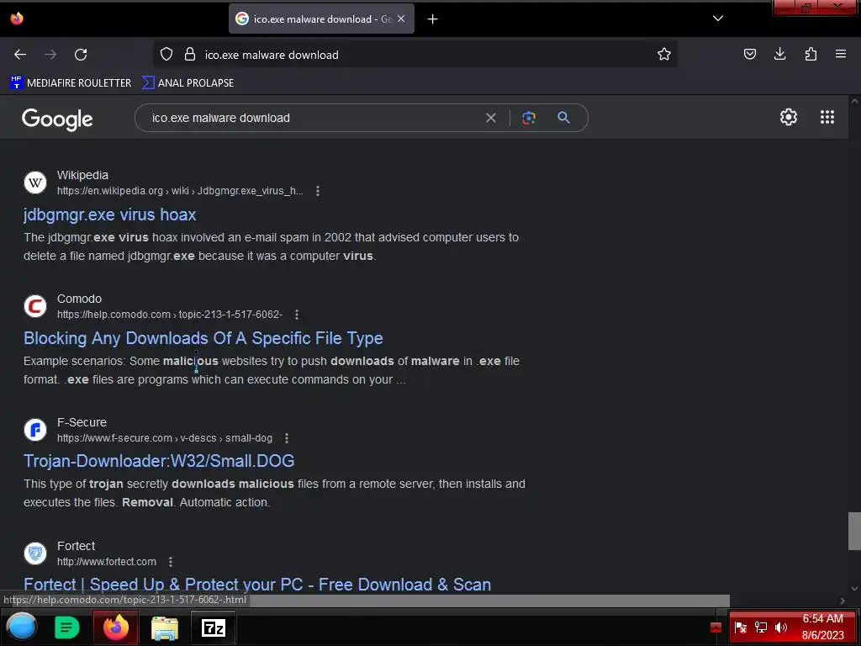This screenshot has height=646, width=861.
Task: Click the F-Secure favicon
Action: point(35,430)
